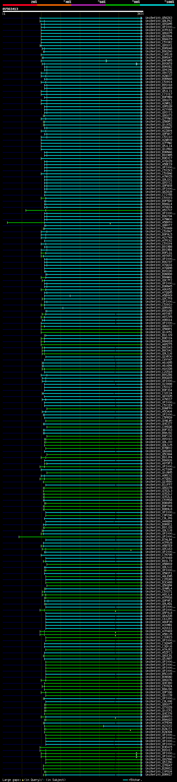The width and height of the screenshot is (177, 782).
Task: Open the UniRef100_Q94IH6 entry
Action: (x=159, y=70)
